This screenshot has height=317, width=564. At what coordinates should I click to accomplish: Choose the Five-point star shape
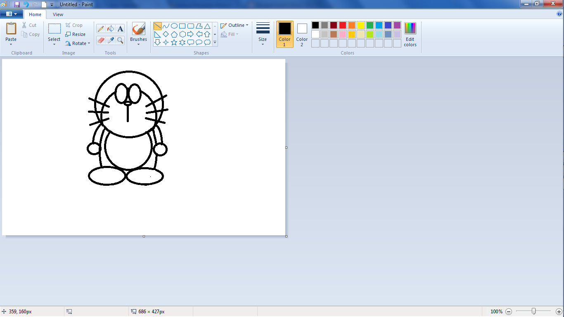point(174,42)
